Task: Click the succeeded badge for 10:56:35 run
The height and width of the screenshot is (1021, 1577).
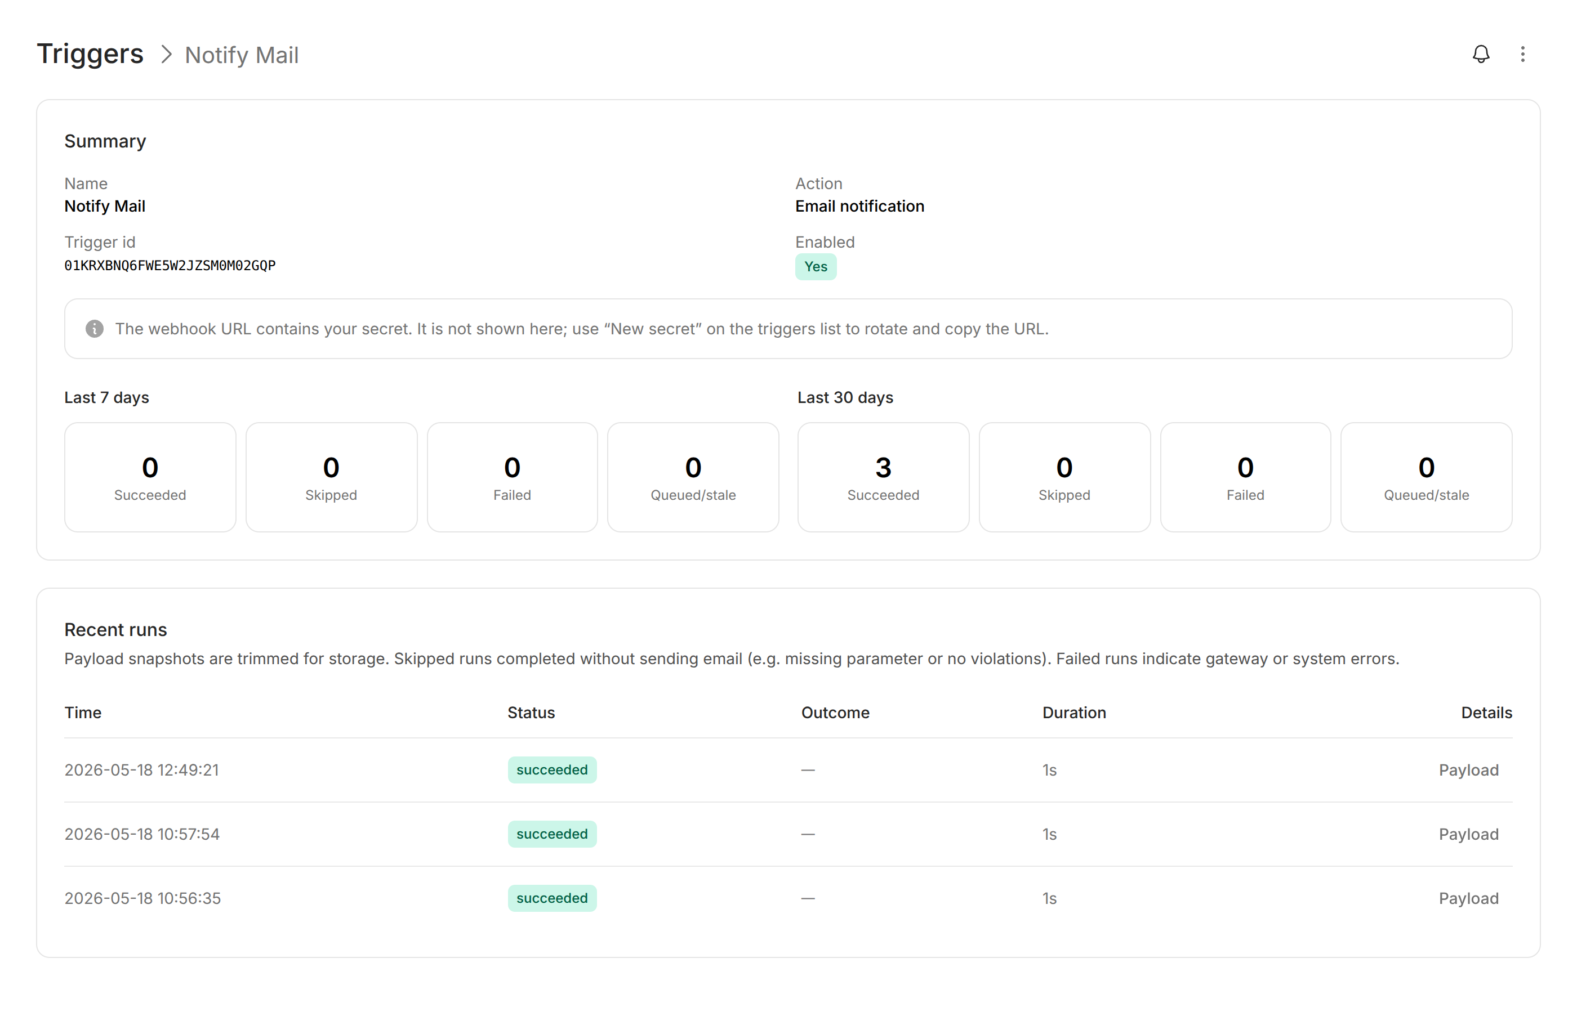Action: 552,898
